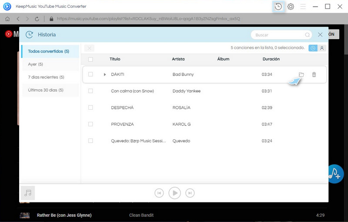The height and width of the screenshot is (222, 348).
Task: Click Rather Be (con Jess Glynne) in background
Action: [x=64, y=215]
